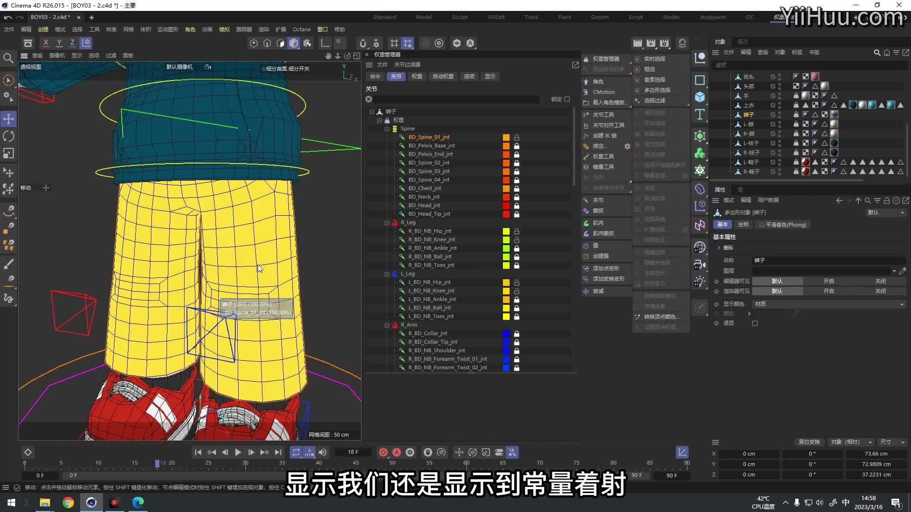Open the 尺寸 dropdown
Image resolution: width=911 pixels, height=512 pixels.
892,442
